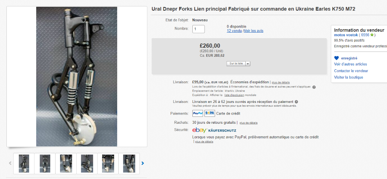The width and height of the screenshot is (387, 179).
Task: Click the 'Sur la liste' button
Action: [236, 64]
